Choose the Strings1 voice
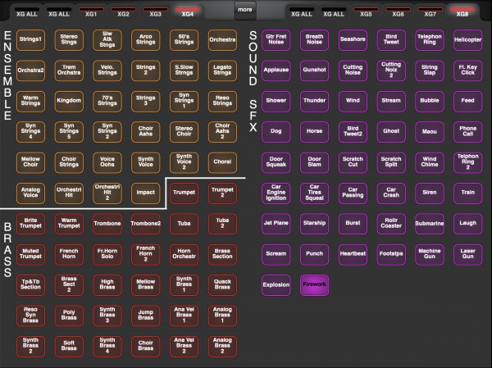The height and width of the screenshot is (368, 492). tap(30, 40)
